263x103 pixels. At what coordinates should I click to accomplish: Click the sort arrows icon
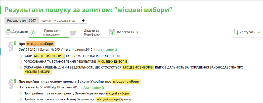[x=236, y=32]
